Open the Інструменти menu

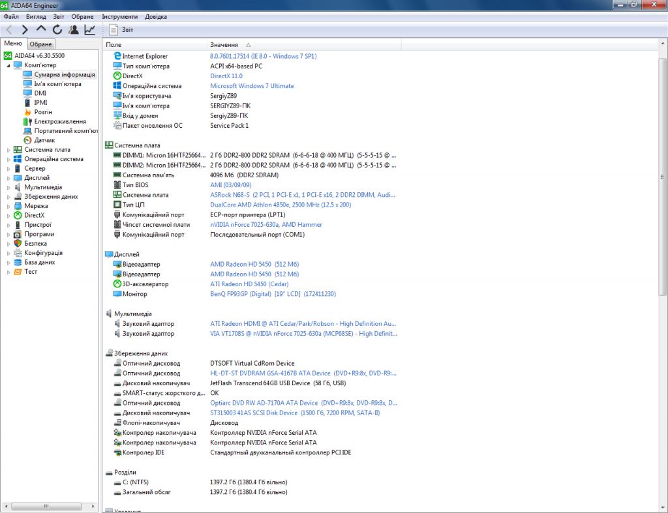pos(120,16)
